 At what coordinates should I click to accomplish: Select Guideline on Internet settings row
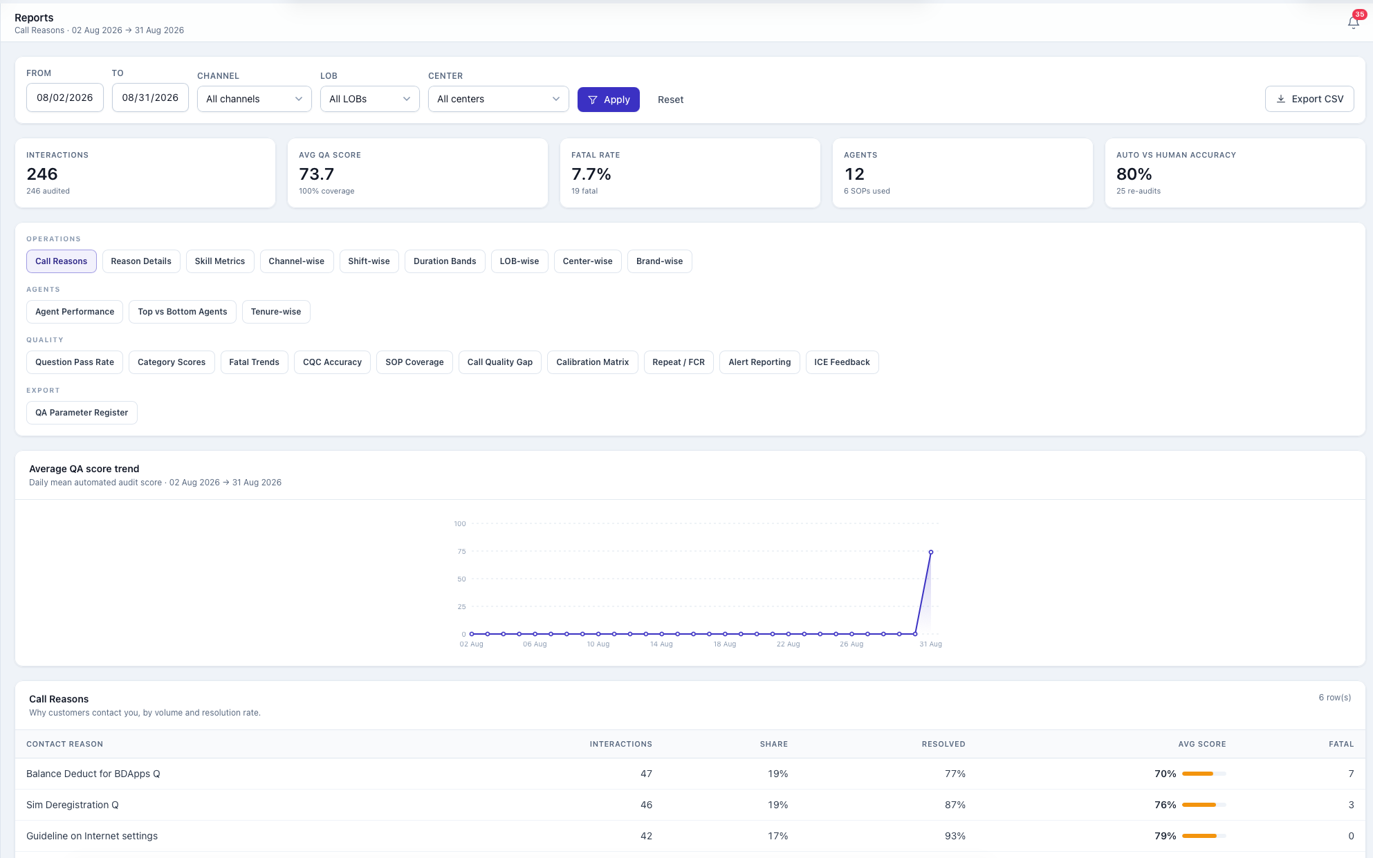tap(690, 836)
